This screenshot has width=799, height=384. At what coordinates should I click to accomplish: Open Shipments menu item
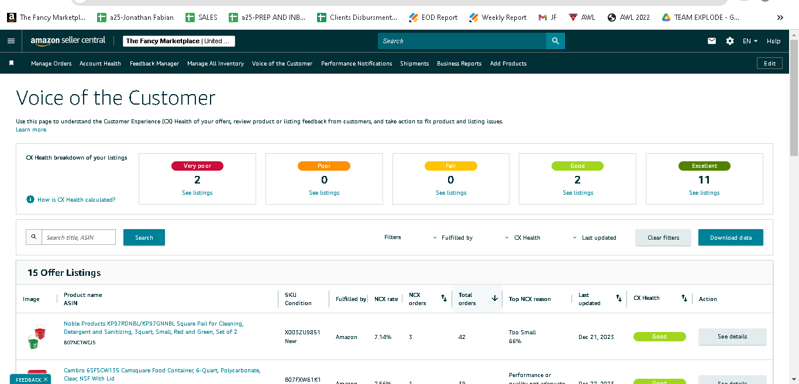[415, 63]
